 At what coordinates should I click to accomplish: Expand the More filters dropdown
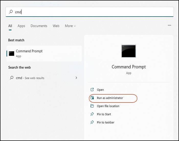coord(70,26)
